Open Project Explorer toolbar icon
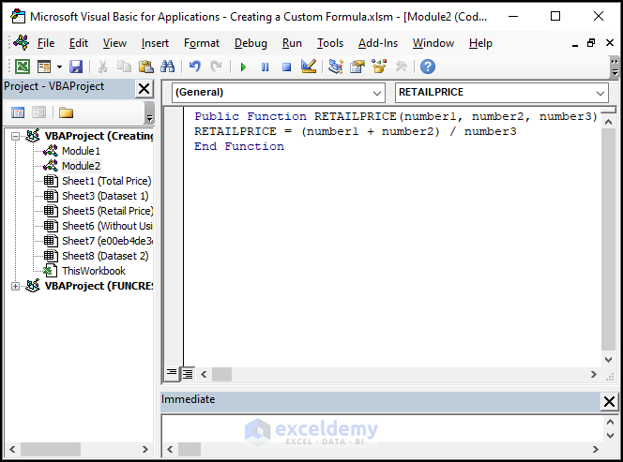The image size is (623, 462). tap(336, 67)
